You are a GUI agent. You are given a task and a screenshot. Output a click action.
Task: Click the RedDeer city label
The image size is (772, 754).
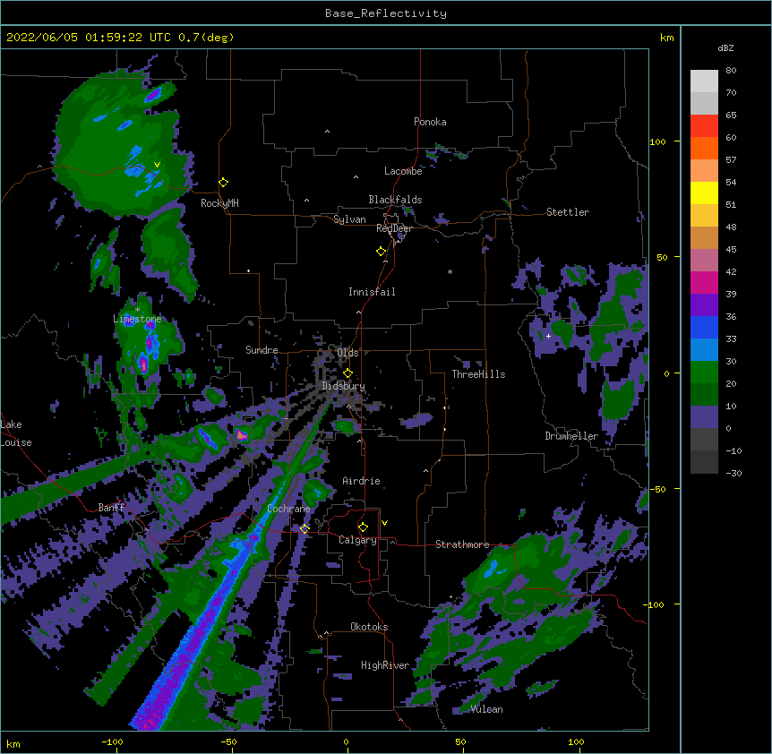(394, 228)
